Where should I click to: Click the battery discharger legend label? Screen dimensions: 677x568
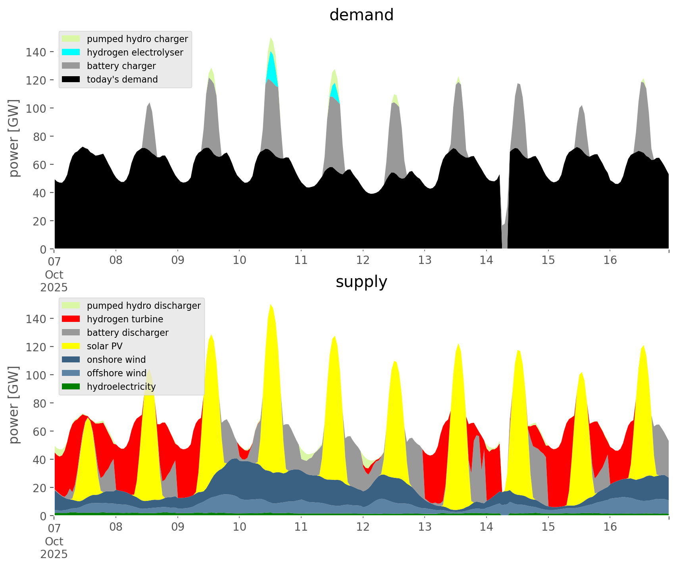point(127,333)
